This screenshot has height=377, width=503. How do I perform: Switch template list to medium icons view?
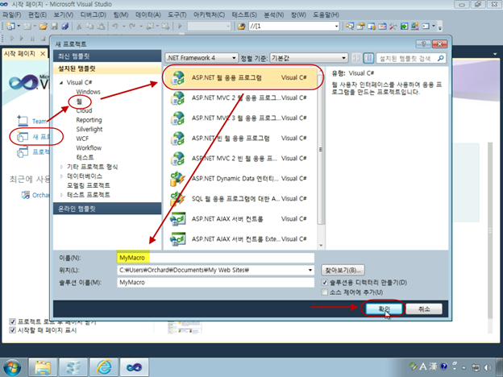point(368,58)
